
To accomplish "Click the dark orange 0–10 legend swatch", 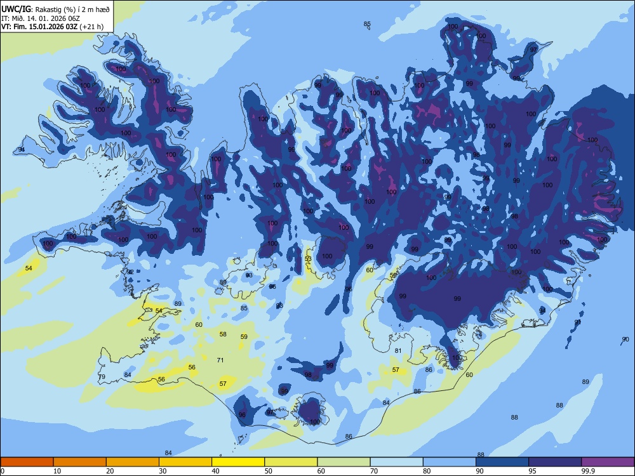I will click(x=27, y=462).
